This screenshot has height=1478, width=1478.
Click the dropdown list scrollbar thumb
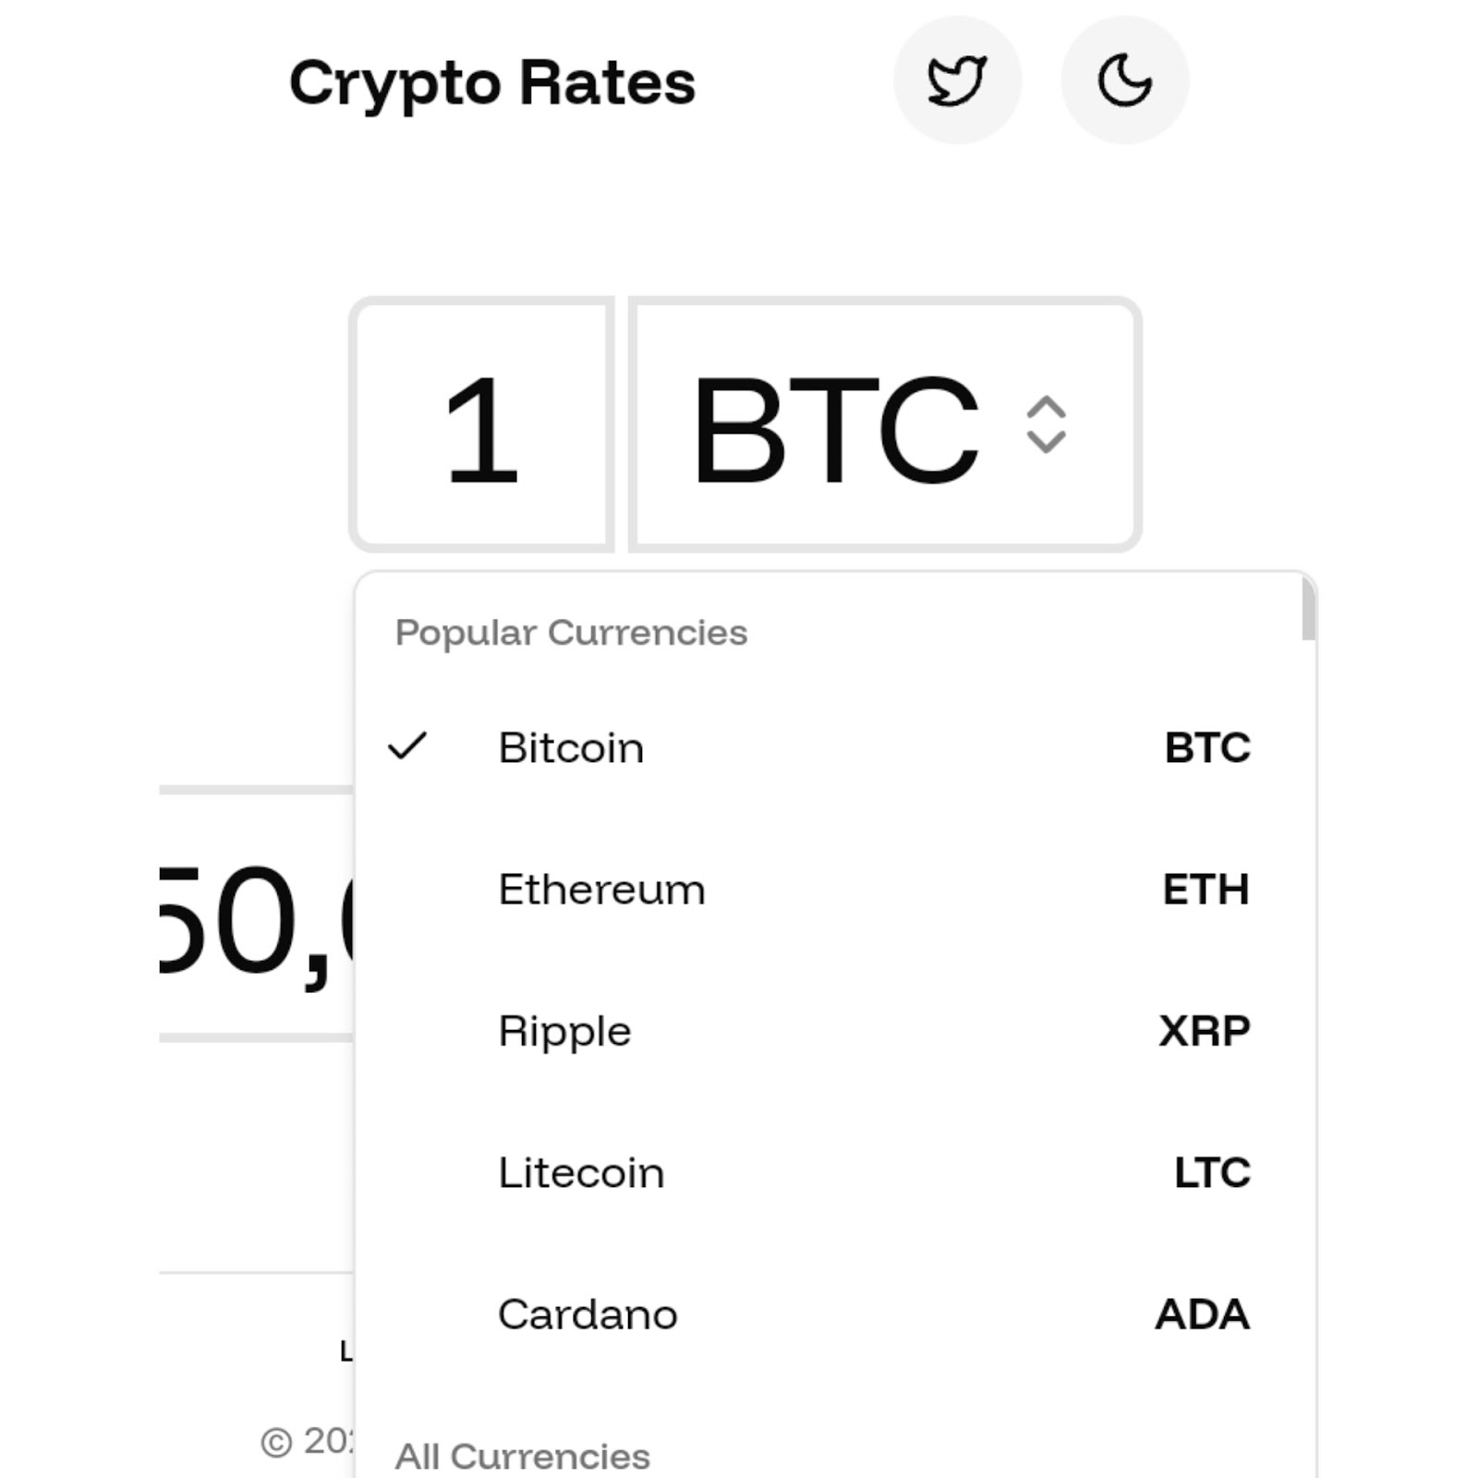coord(1308,608)
